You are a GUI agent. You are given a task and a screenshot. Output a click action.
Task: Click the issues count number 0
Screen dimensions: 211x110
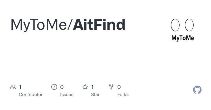pos(62,87)
